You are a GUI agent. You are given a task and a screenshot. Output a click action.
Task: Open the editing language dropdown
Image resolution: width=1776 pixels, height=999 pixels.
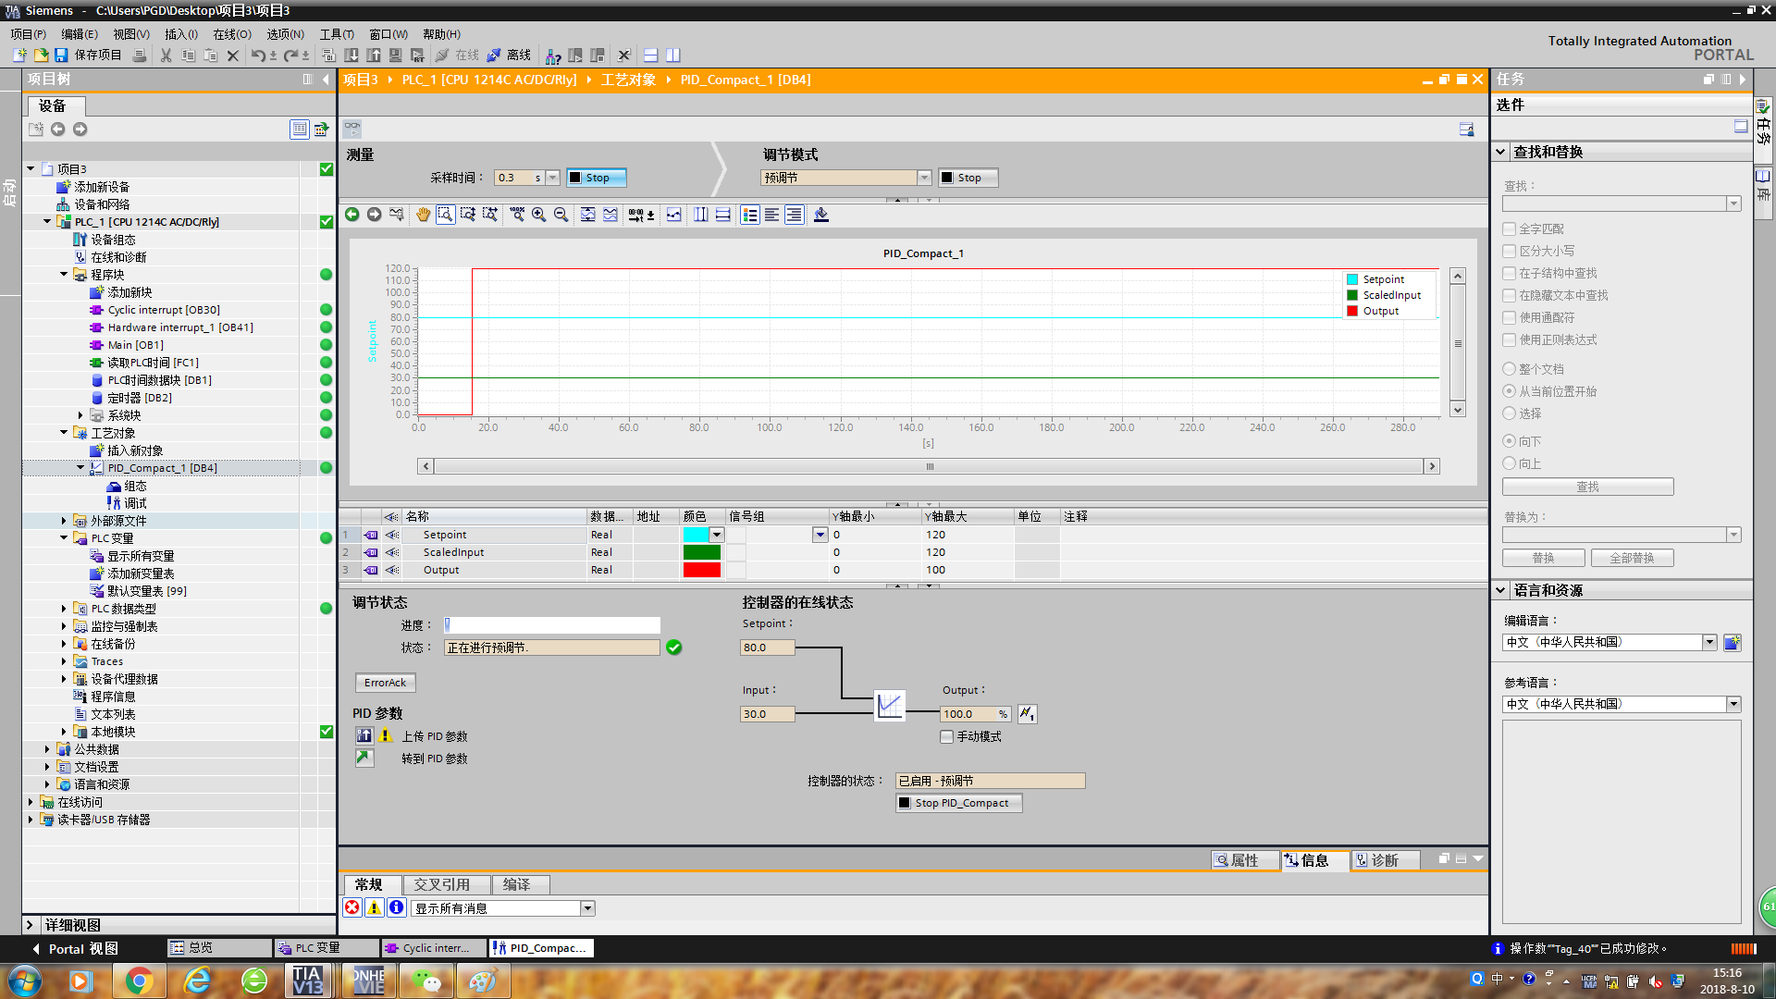tap(1708, 642)
